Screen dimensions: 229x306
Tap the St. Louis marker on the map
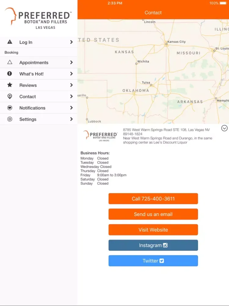click(214, 50)
